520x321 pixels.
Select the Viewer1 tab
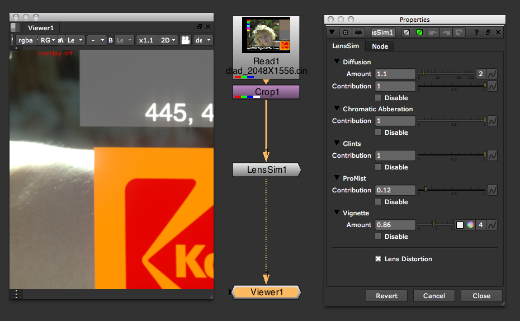coord(40,28)
